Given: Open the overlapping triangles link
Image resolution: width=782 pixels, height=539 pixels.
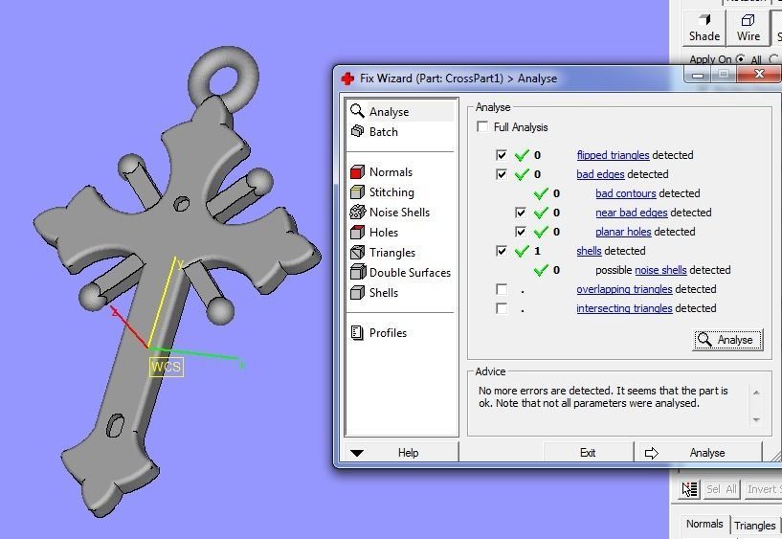Looking at the screenshot, I should tap(624, 289).
